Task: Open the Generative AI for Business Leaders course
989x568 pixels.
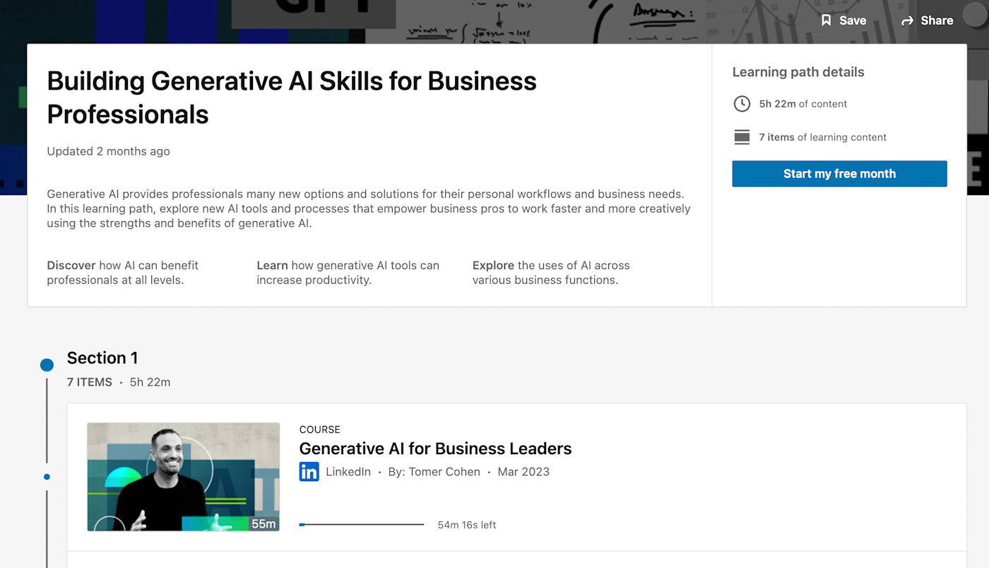Action: [435, 449]
